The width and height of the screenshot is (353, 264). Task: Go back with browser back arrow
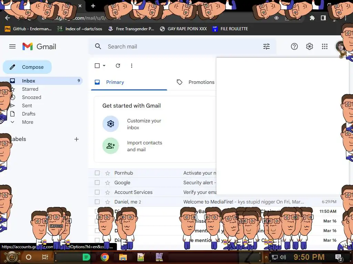coord(8,18)
